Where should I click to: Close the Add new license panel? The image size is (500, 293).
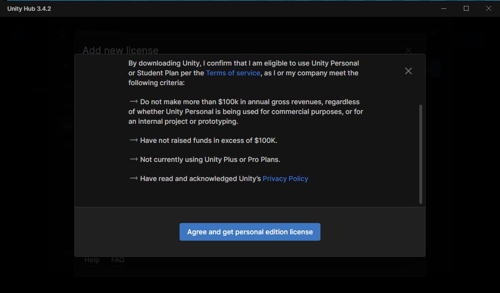[408, 50]
